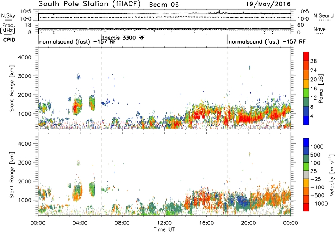Click the "25" velocity colorbar value
Screen dimensions: 336x232
coord(313,171)
